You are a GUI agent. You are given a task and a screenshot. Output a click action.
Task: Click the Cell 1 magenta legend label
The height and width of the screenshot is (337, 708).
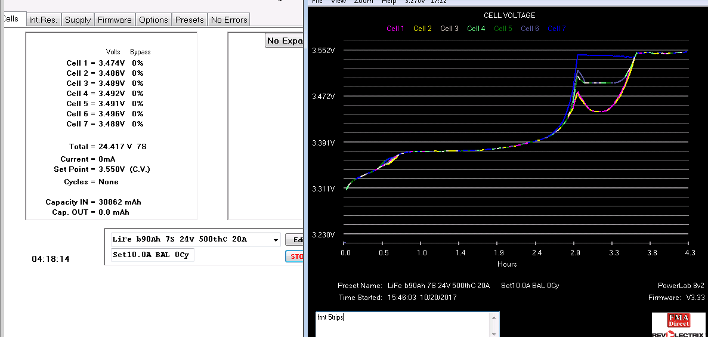coord(395,29)
